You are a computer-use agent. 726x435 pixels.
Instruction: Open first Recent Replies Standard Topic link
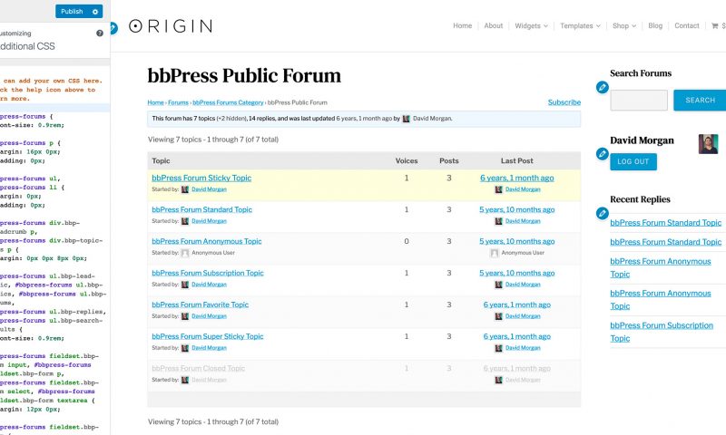tap(665, 223)
